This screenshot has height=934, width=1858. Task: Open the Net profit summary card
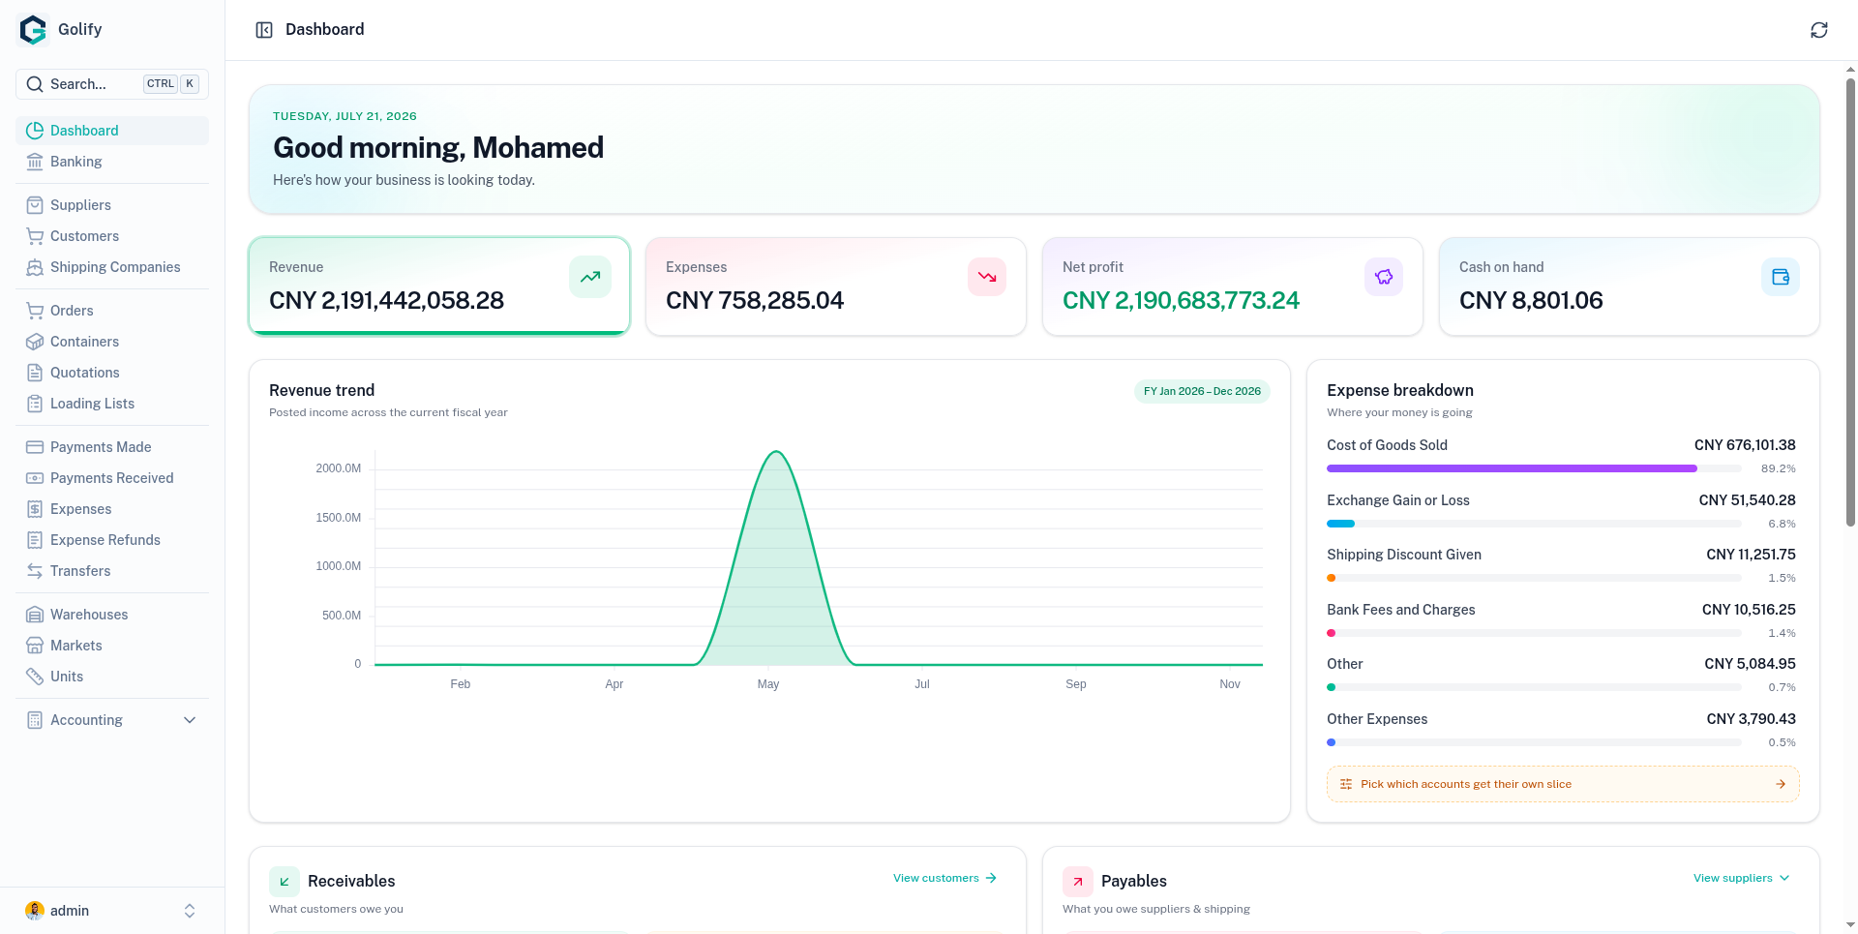(1233, 286)
